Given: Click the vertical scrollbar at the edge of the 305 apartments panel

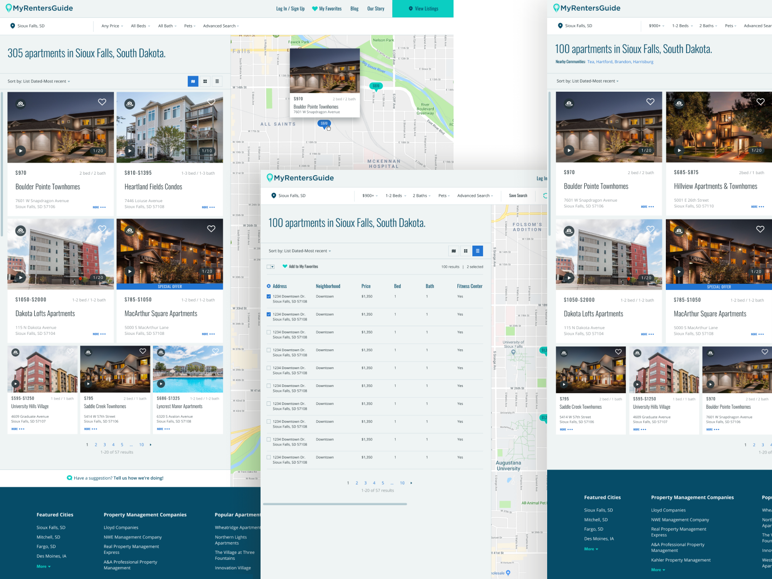Looking at the screenshot, I should tap(2, 164).
